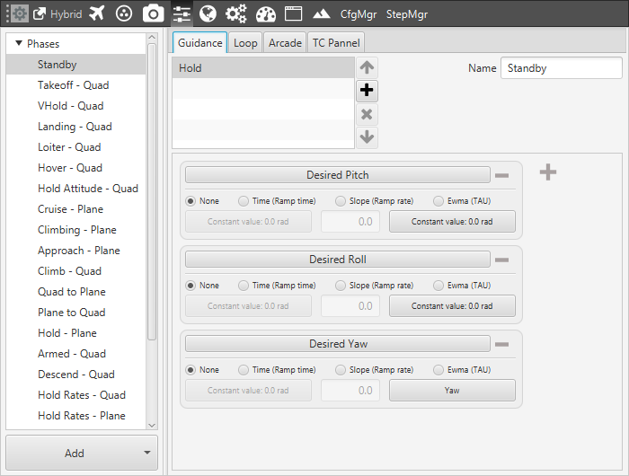Move Hold guidance down with arrow
The height and width of the screenshot is (476, 629).
click(x=367, y=137)
